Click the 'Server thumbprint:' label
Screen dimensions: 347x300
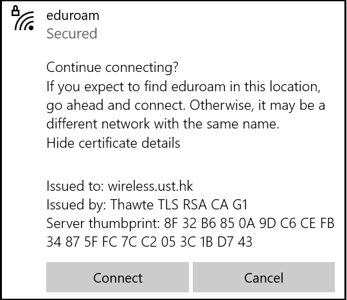pyautogui.click(x=103, y=223)
